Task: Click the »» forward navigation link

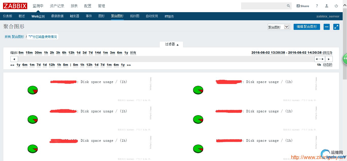Action: (129, 65)
